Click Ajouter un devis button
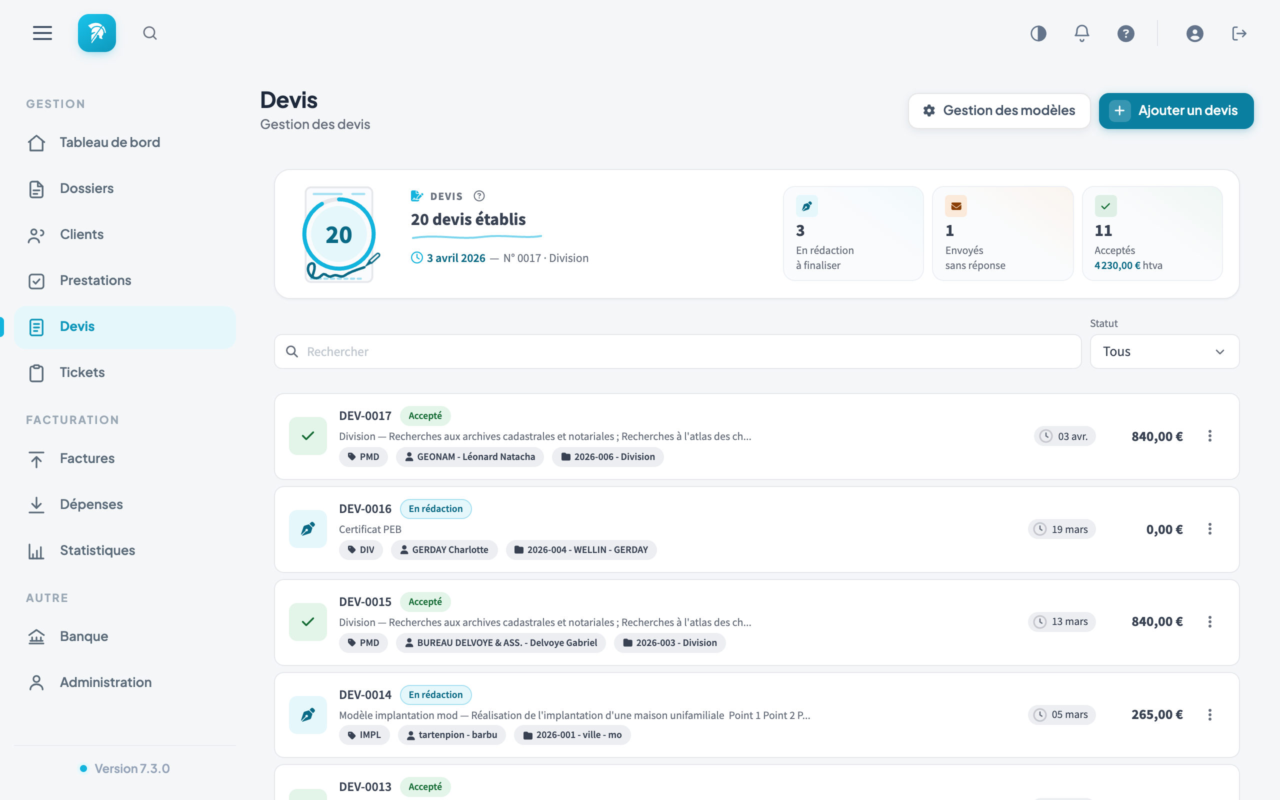The image size is (1280, 800). [x=1176, y=110]
